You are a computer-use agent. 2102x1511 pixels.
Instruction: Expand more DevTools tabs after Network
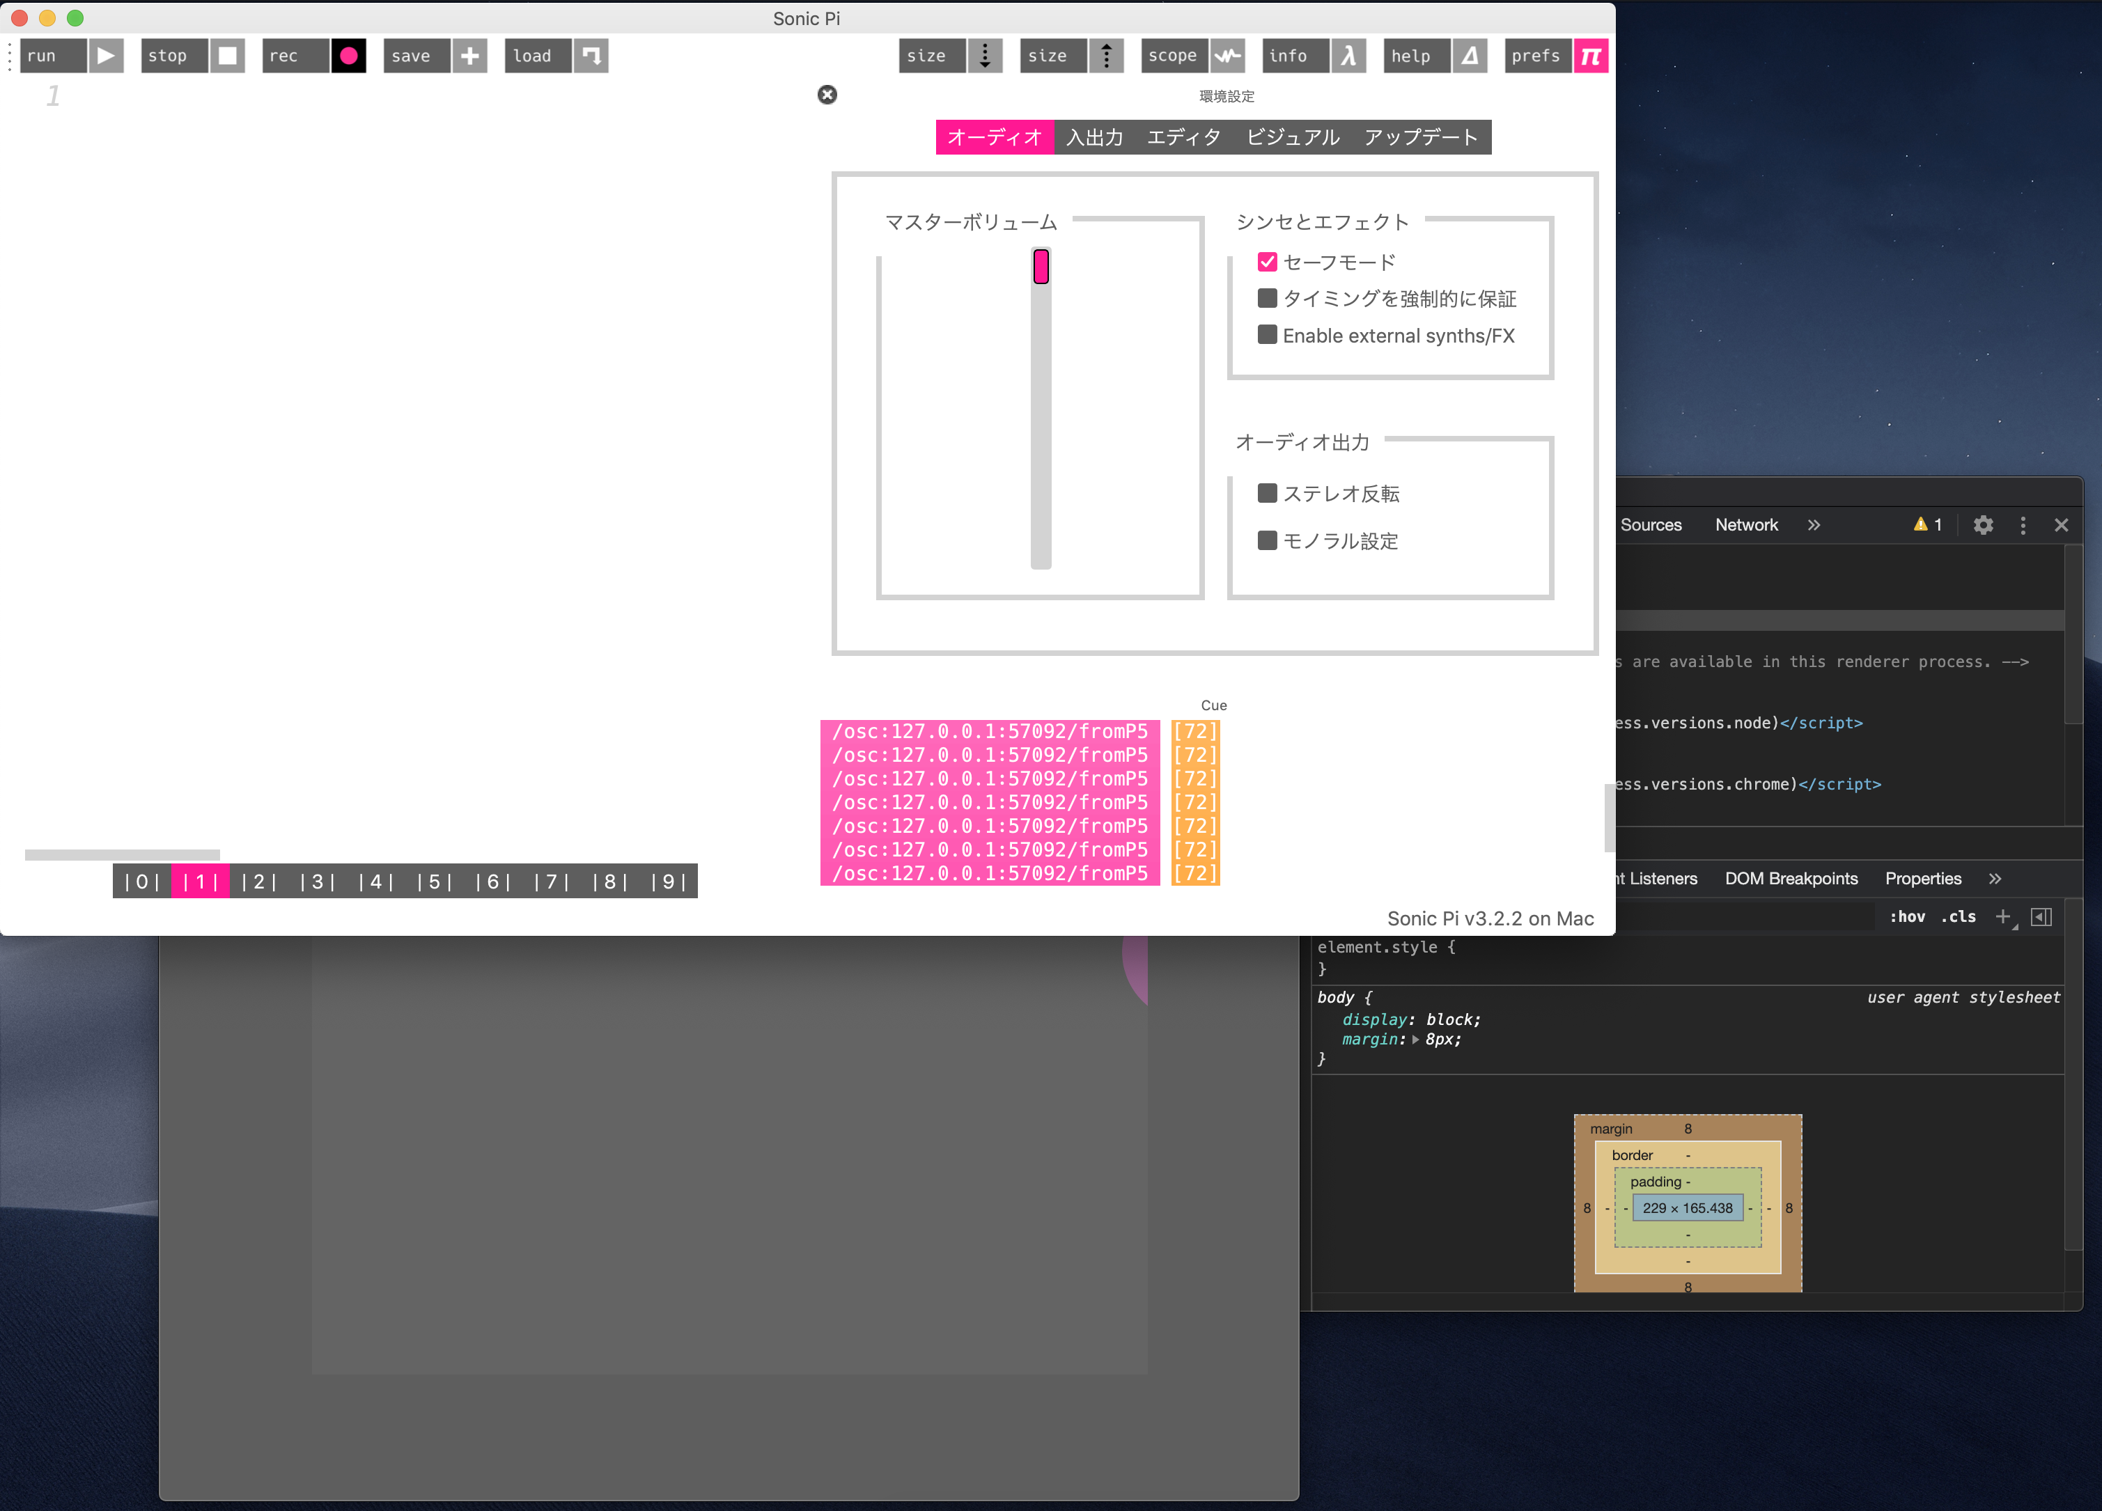tap(1813, 525)
